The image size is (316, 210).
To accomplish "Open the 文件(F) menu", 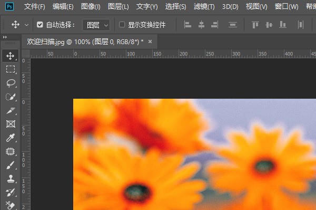I will (x=35, y=7).
